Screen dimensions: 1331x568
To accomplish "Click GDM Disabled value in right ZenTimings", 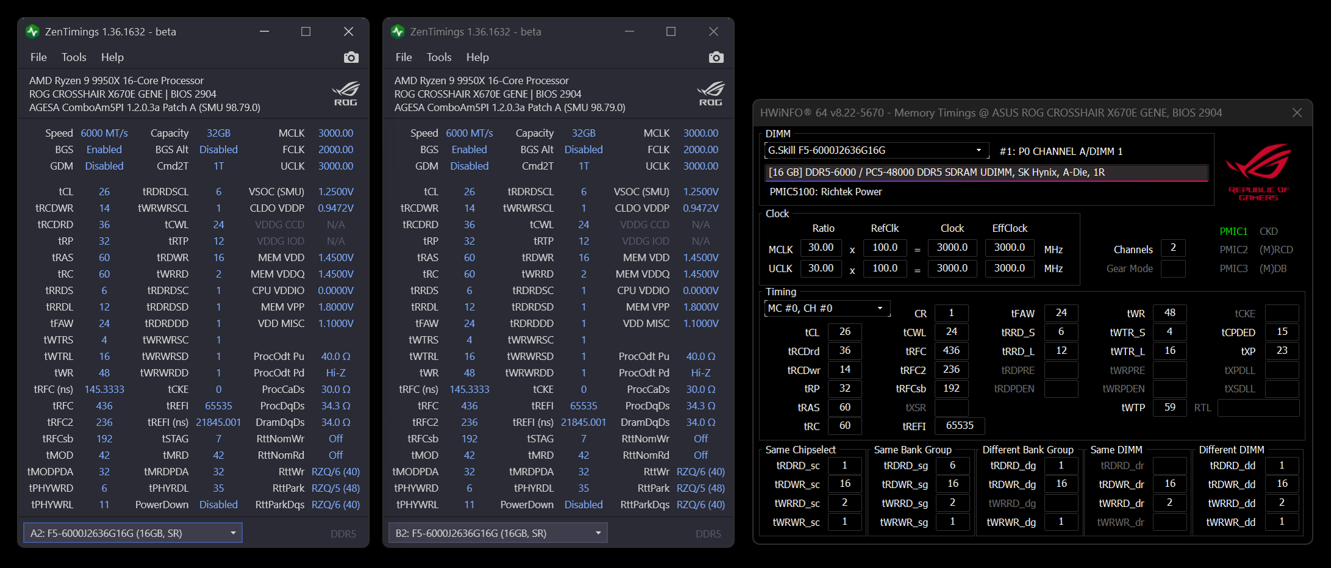I will pos(470,166).
